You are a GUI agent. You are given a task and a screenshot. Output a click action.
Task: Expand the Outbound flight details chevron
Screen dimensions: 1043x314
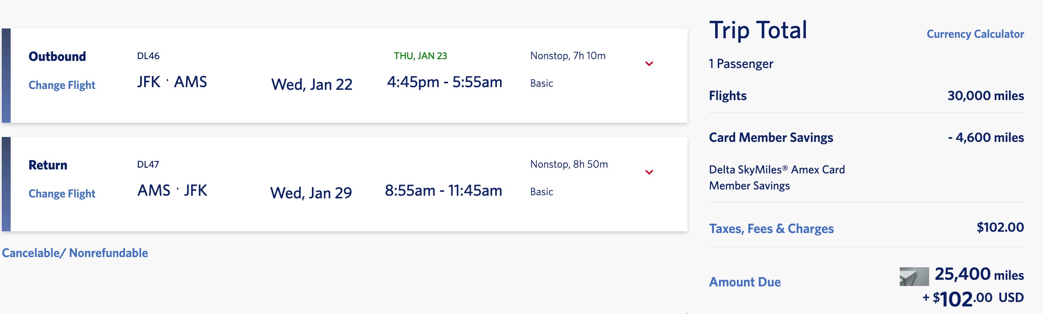point(649,64)
